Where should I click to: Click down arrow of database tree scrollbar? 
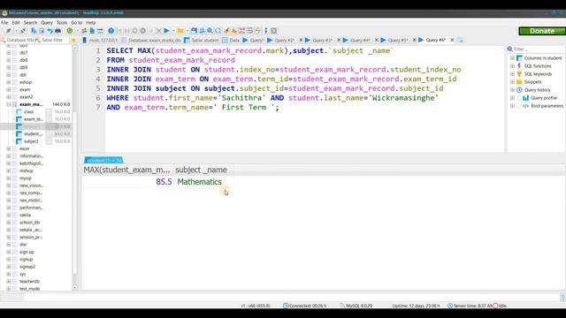(74, 288)
